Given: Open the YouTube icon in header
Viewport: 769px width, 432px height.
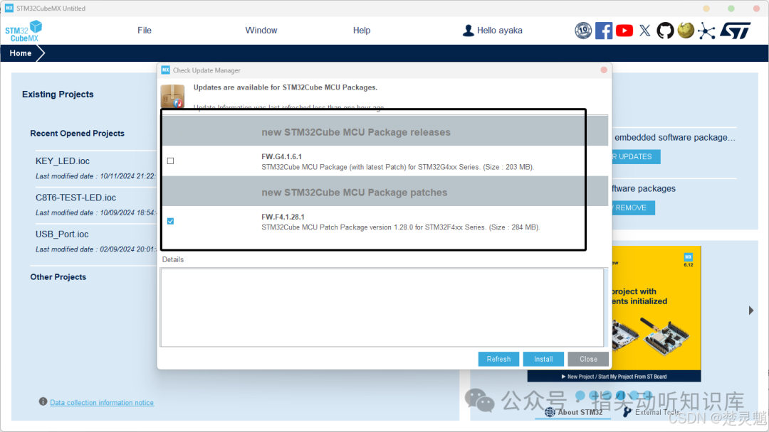Looking at the screenshot, I should (624, 31).
